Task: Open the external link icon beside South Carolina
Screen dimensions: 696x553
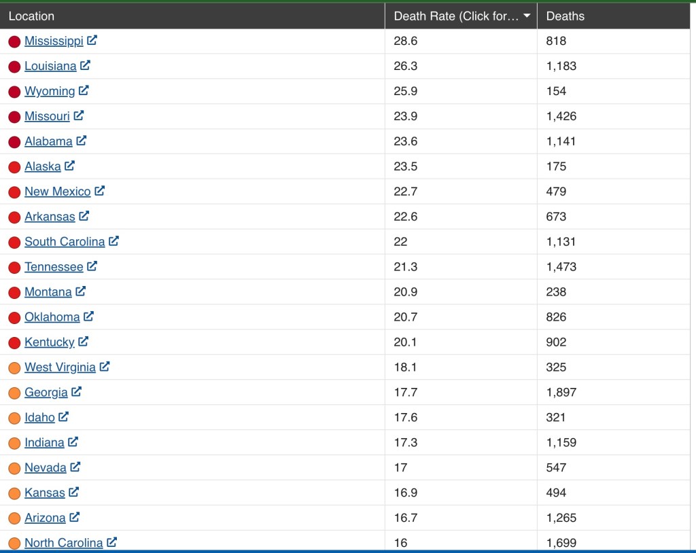Action: pyautogui.click(x=114, y=241)
